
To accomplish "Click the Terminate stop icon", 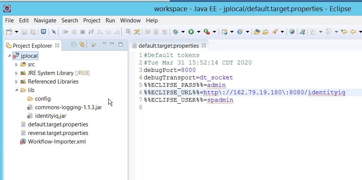I will [82, 32].
